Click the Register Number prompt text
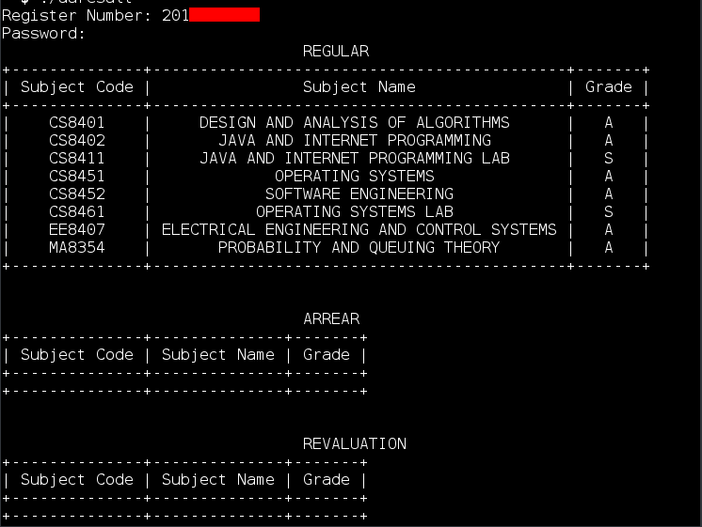Viewport: 702px width, 527px height. [76, 16]
